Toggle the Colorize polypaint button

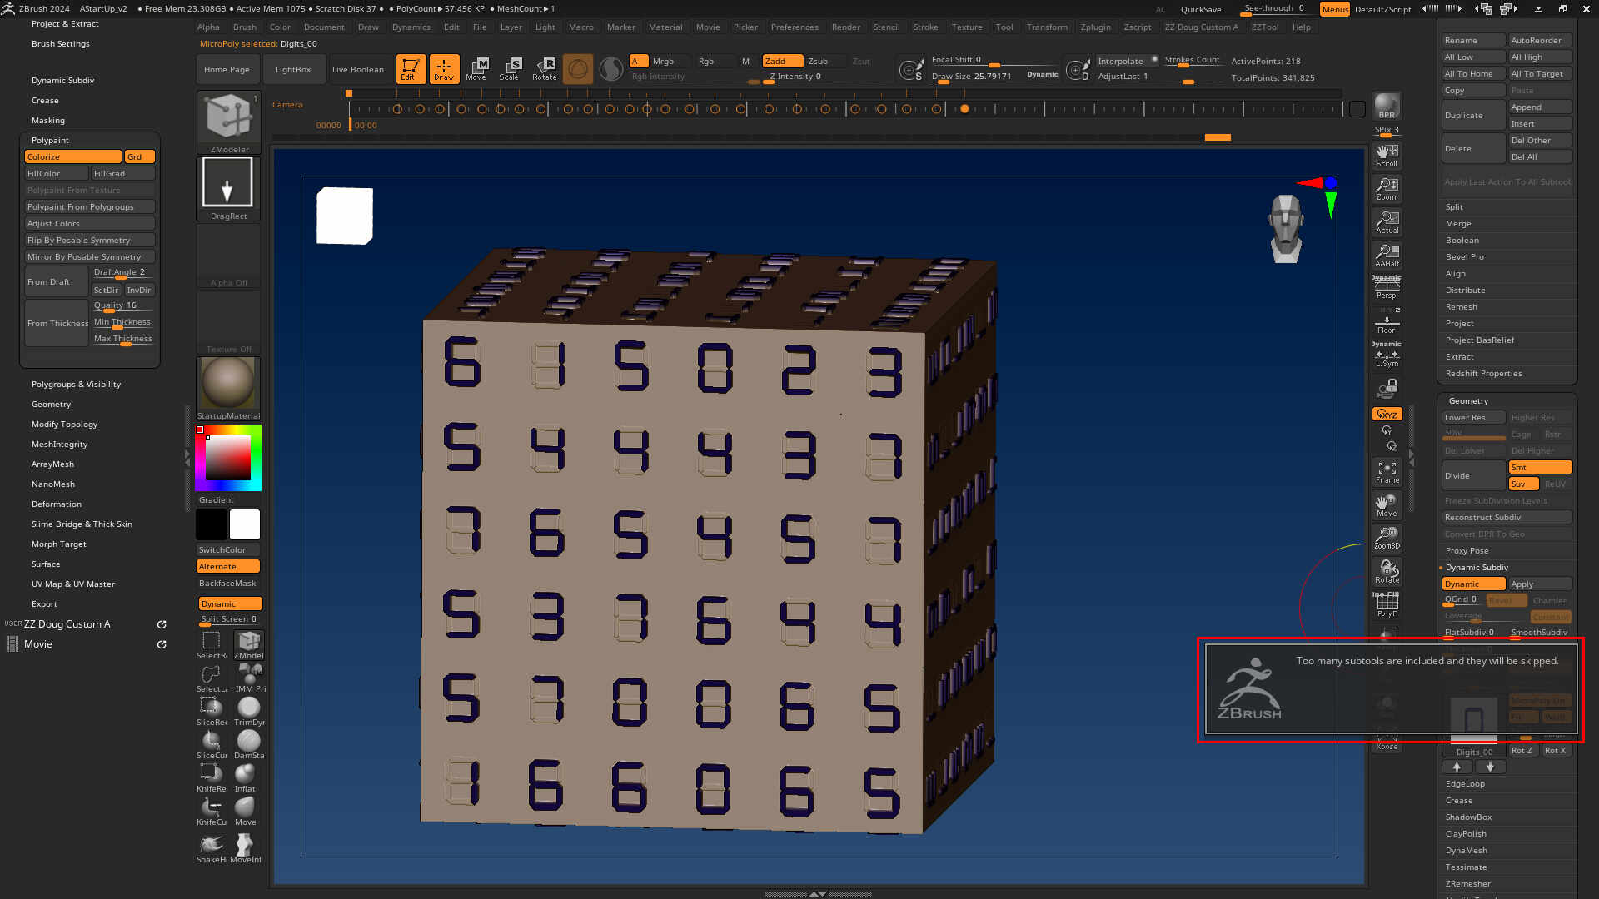coord(73,156)
